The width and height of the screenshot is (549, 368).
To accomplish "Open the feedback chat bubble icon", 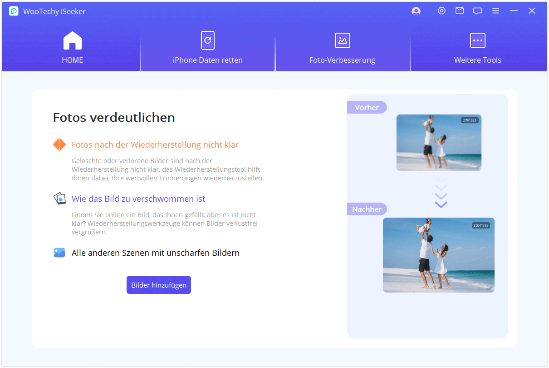I will [477, 10].
